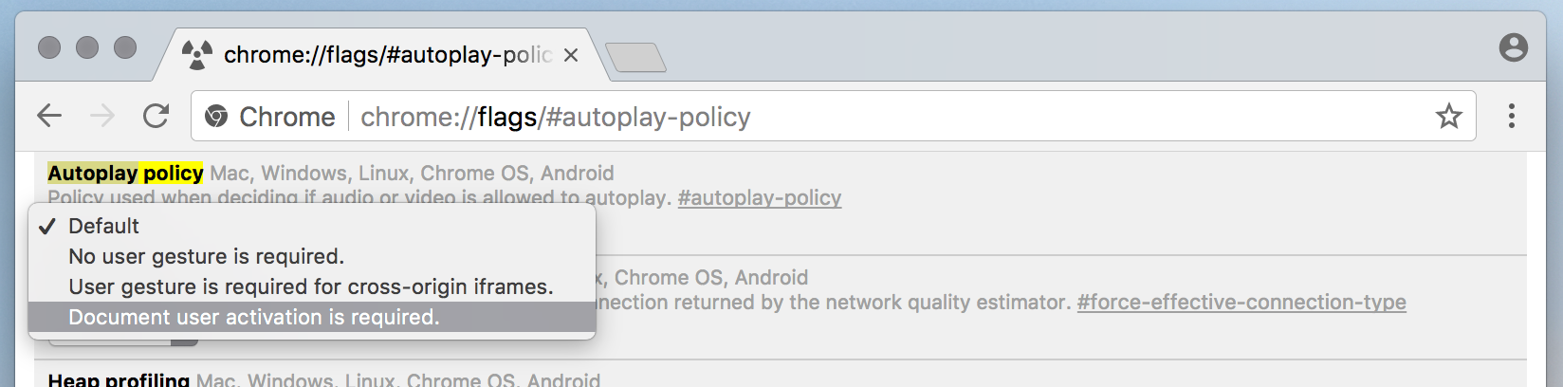
Task: Open the #force-effective-connection-type link
Action: point(1241,302)
